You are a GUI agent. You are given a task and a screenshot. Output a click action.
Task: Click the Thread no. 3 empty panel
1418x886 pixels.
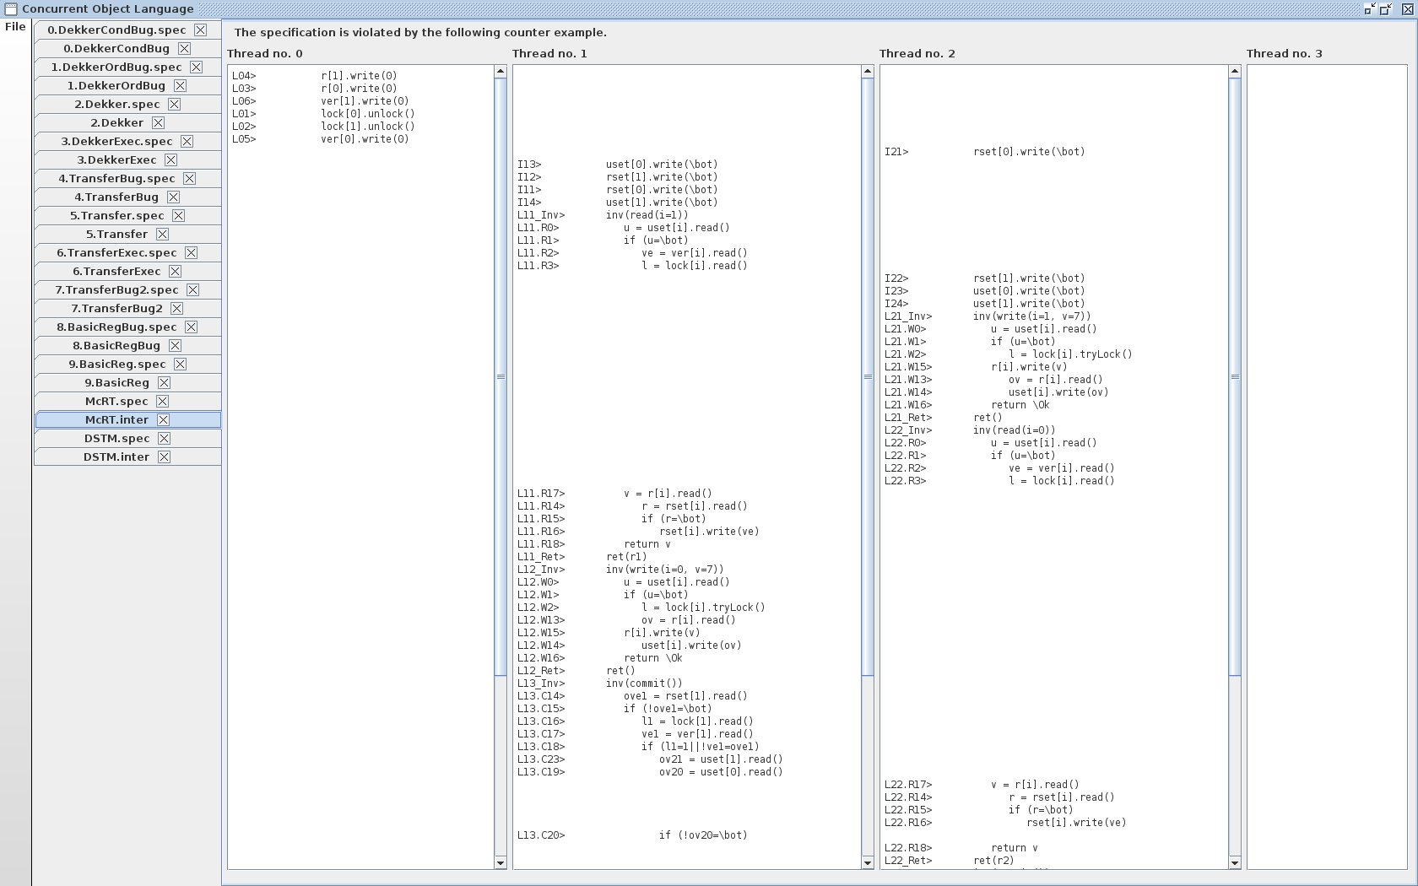click(1327, 467)
